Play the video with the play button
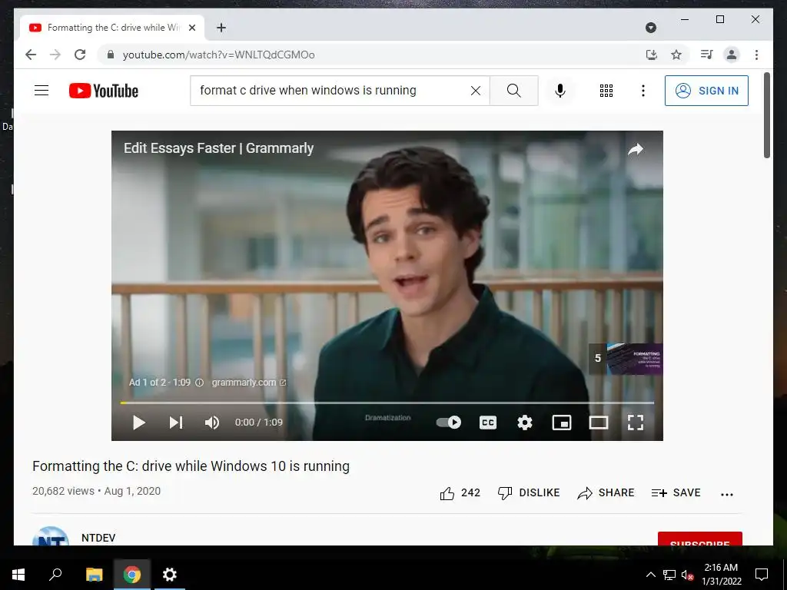787x590 pixels. point(139,423)
